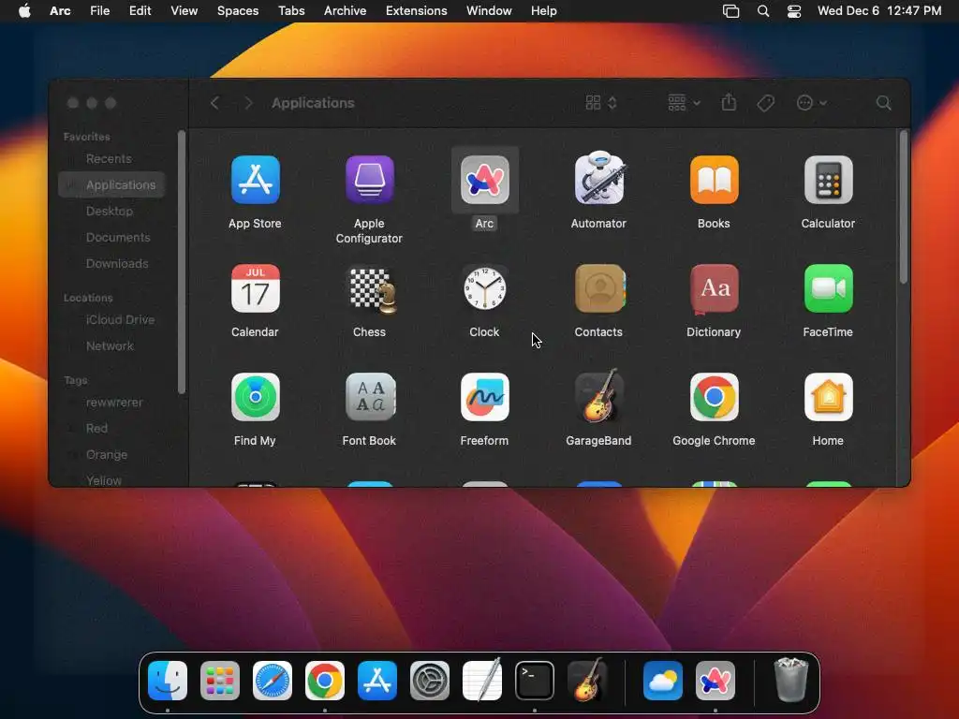Open the Apple menu
The height and width of the screenshot is (719, 959).
click(24, 10)
